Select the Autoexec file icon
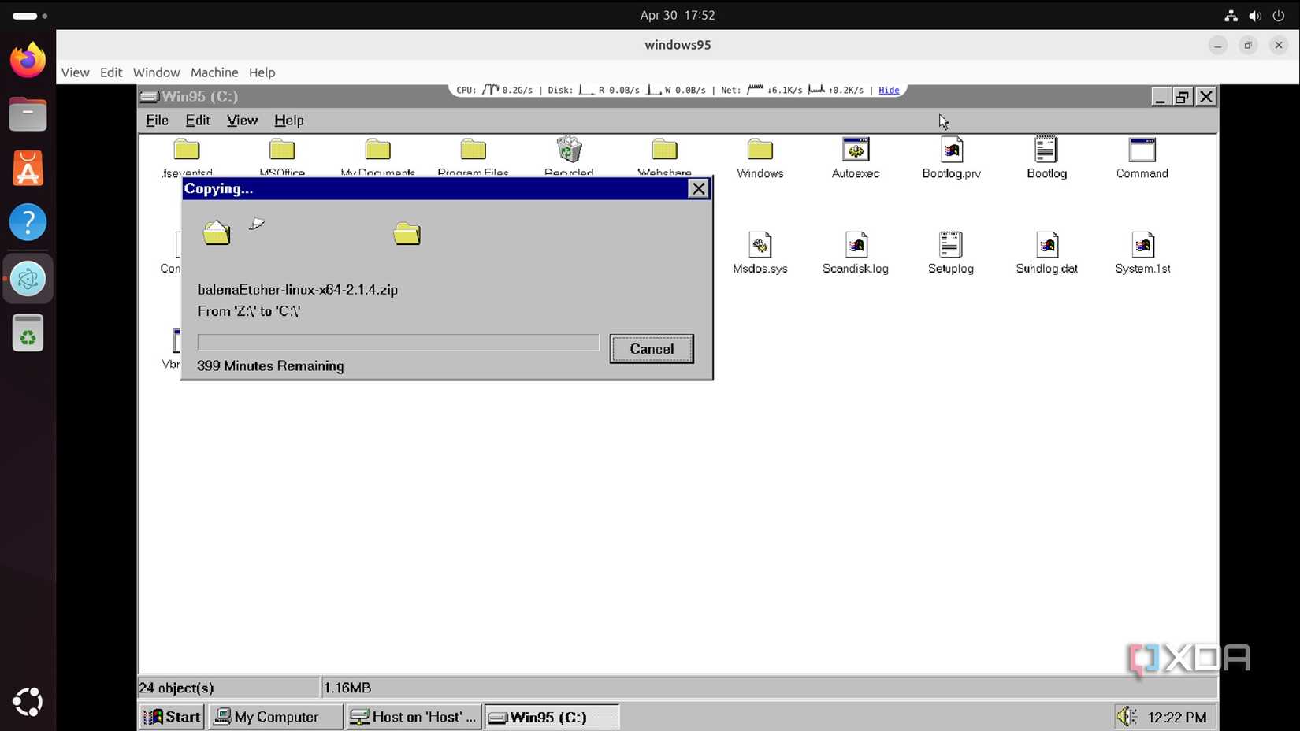Screen dimensions: 1300x731 (x=856, y=150)
